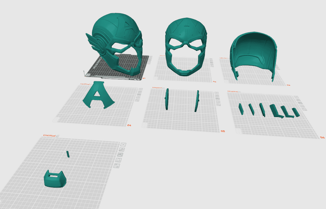The height and width of the screenshot is (209, 326).
Task: Click the remove-objects icon on plate 06
Action: 296,97
